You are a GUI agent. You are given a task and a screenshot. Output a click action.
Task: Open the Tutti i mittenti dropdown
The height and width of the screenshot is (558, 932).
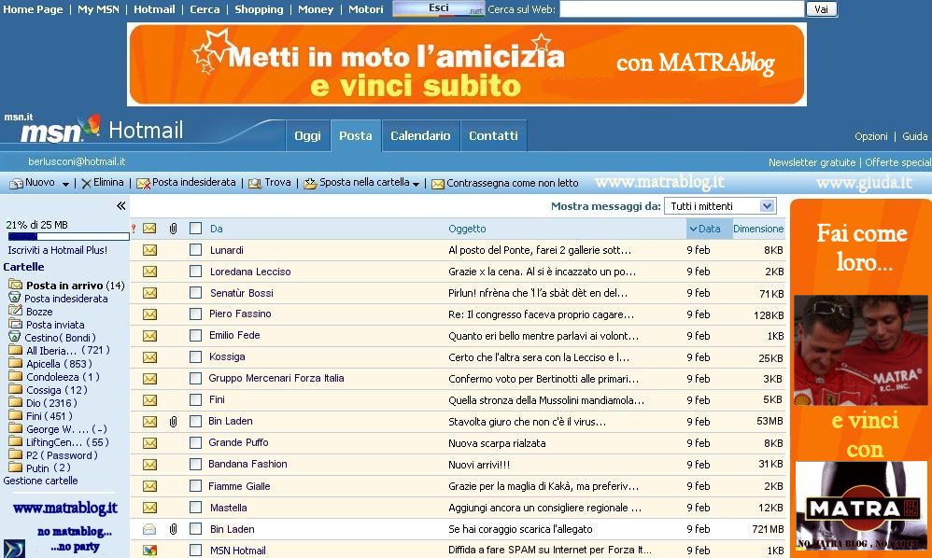pos(719,206)
